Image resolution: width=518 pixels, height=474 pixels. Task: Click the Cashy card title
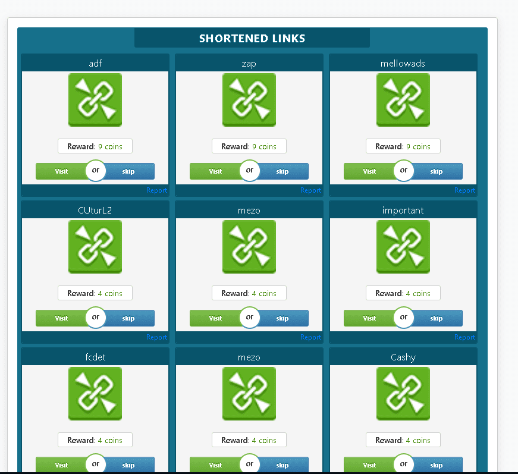point(403,357)
